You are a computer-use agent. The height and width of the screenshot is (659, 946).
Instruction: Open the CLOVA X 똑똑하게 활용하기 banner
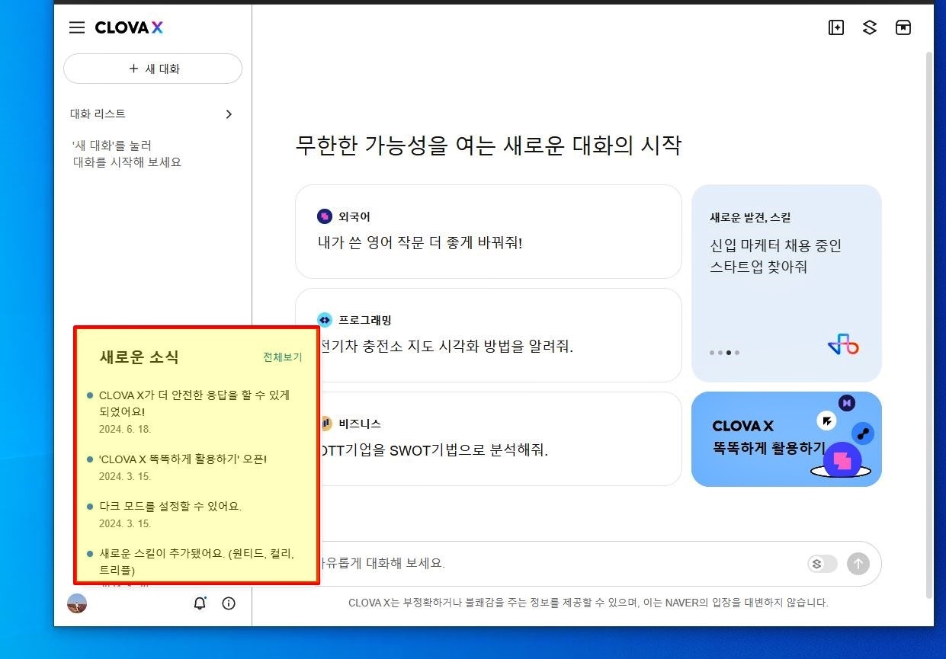787,439
